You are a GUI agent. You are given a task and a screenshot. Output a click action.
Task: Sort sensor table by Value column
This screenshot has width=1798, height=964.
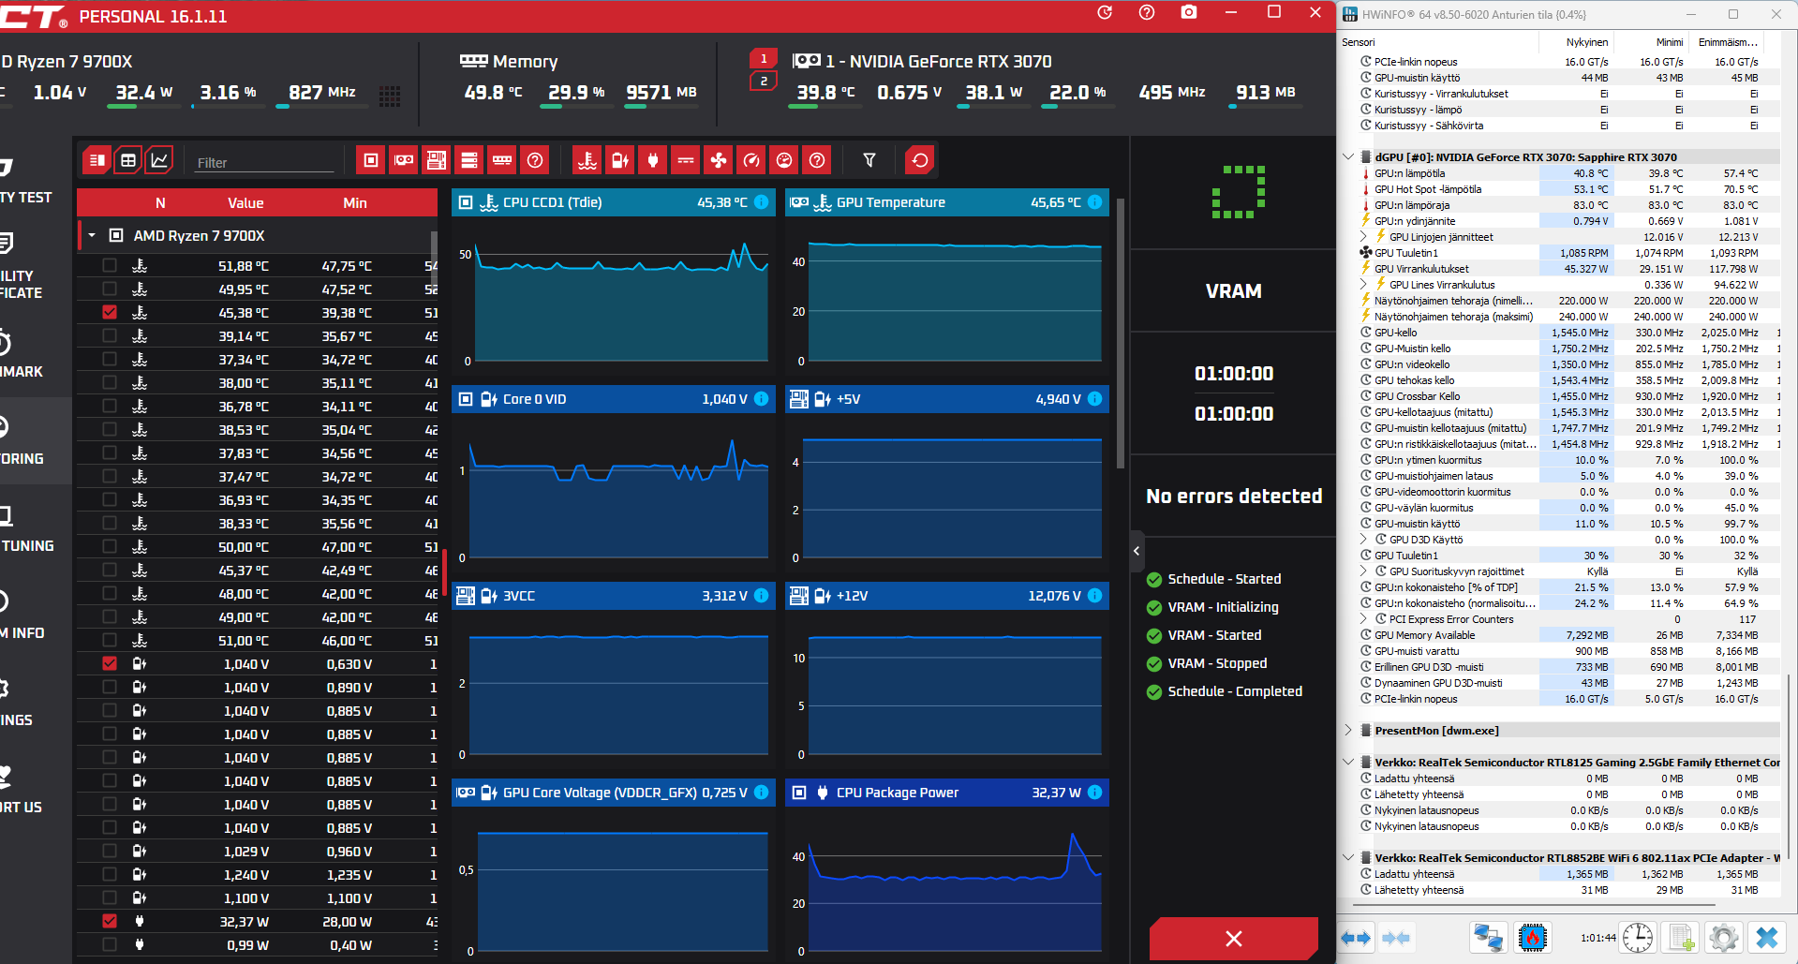(245, 203)
